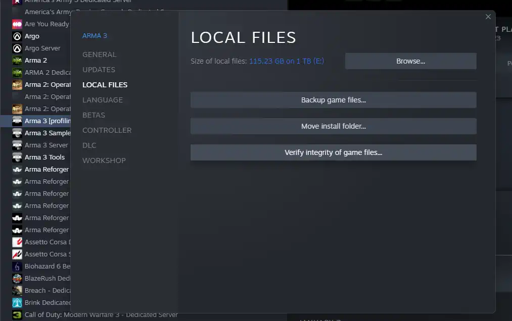Click the Brink Dedicated icon
The height and width of the screenshot is (321, 512).
17,303
